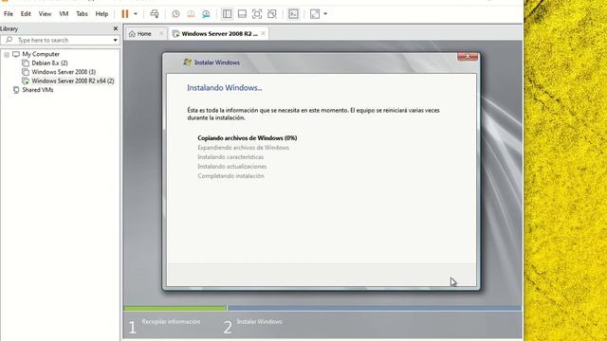Click 'Instalando actualizaciones' step

[x=231, y=167]
